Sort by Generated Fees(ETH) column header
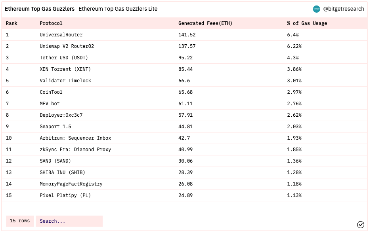 coord(205,23)
